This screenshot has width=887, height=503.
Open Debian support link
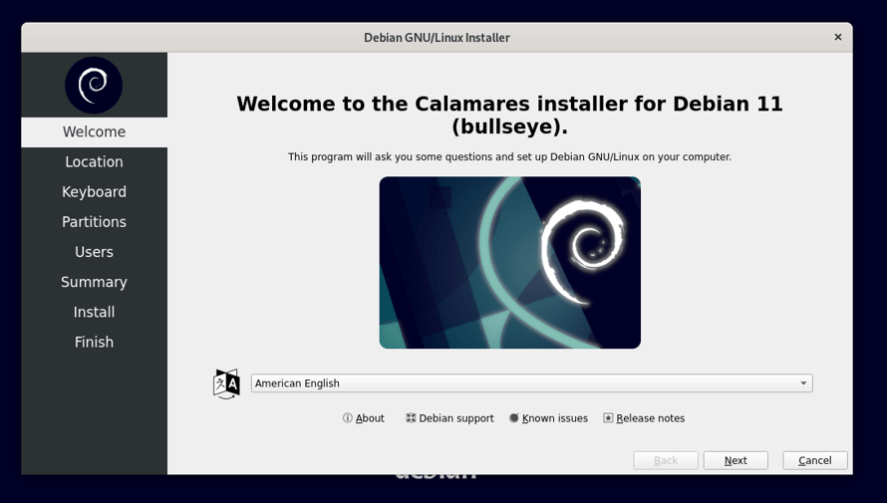pos(449,418)
